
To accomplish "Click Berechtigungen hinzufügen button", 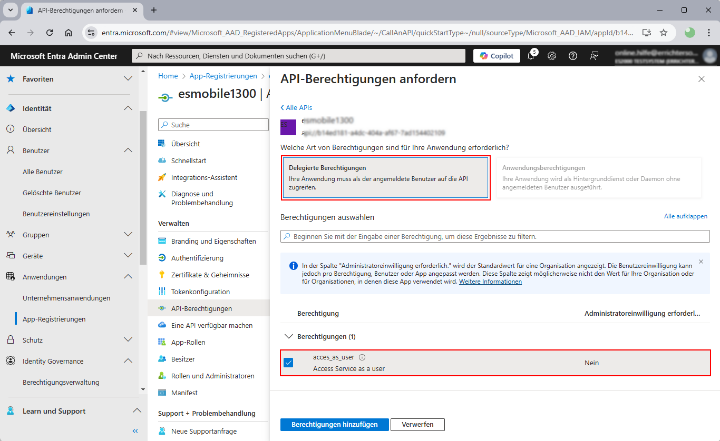I will [x=335, y=424].
